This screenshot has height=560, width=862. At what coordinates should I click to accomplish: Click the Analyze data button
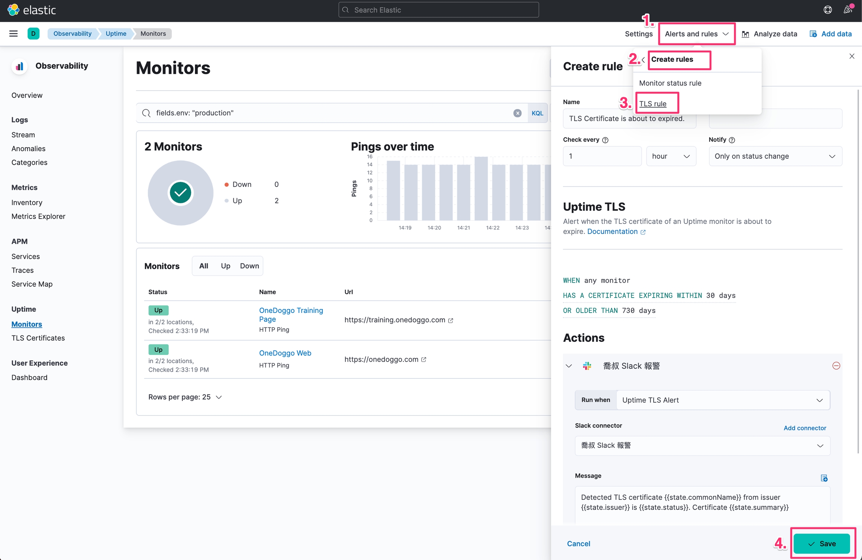coord(769,34)
